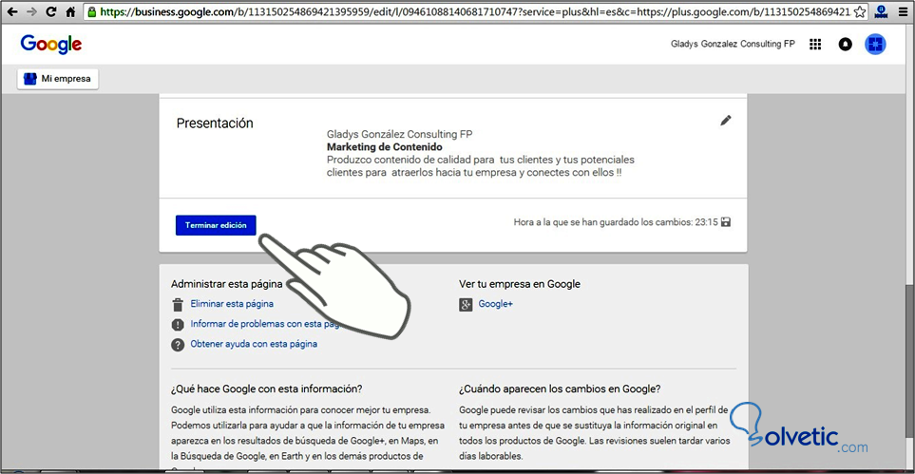Click the save disk icon
This screenshot has width=915, height=474.
tap(726, 222)
